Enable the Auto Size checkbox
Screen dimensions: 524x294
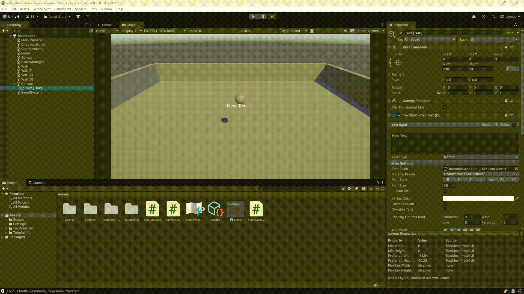click(x=445, y=191)
